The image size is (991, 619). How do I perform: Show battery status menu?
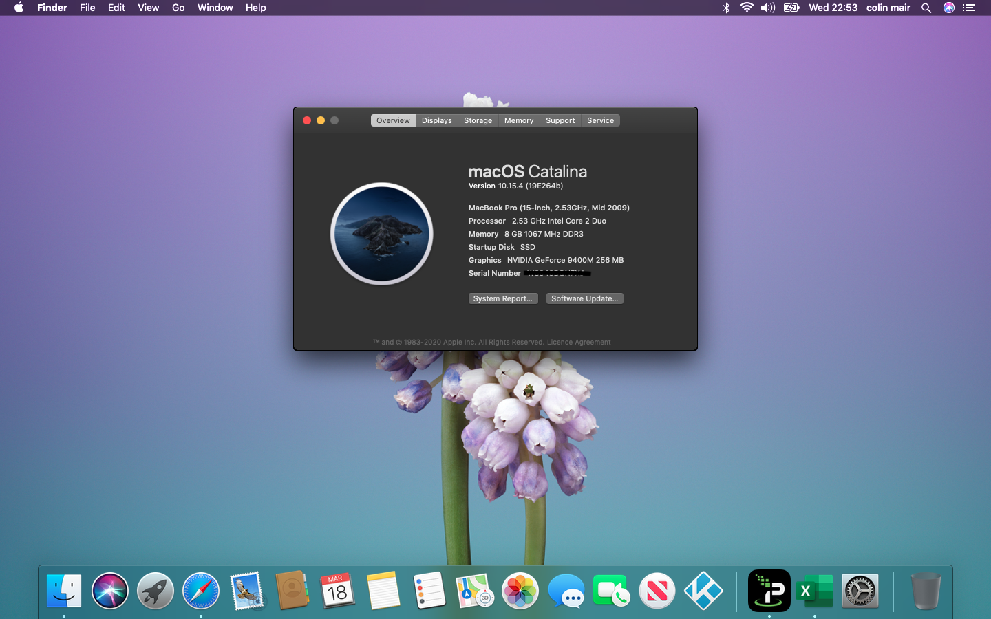(791, 8)
